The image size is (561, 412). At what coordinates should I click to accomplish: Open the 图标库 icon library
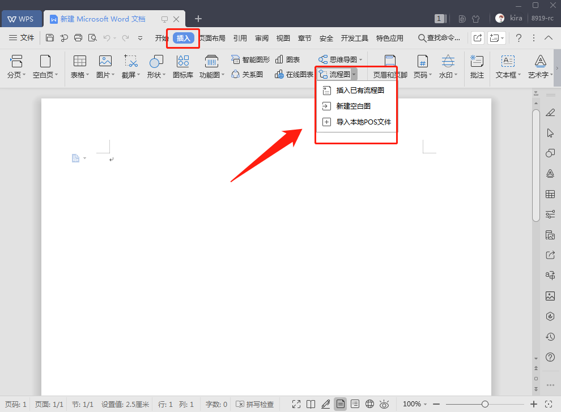pos(183,66)
